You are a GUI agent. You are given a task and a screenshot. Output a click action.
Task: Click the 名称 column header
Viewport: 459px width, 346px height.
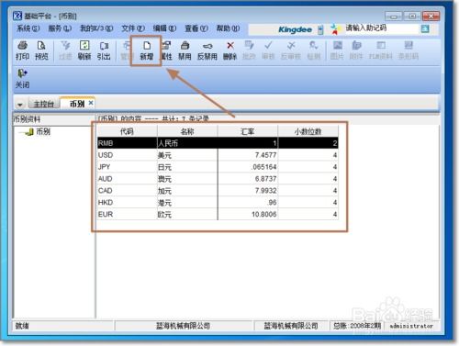[187, 131]
